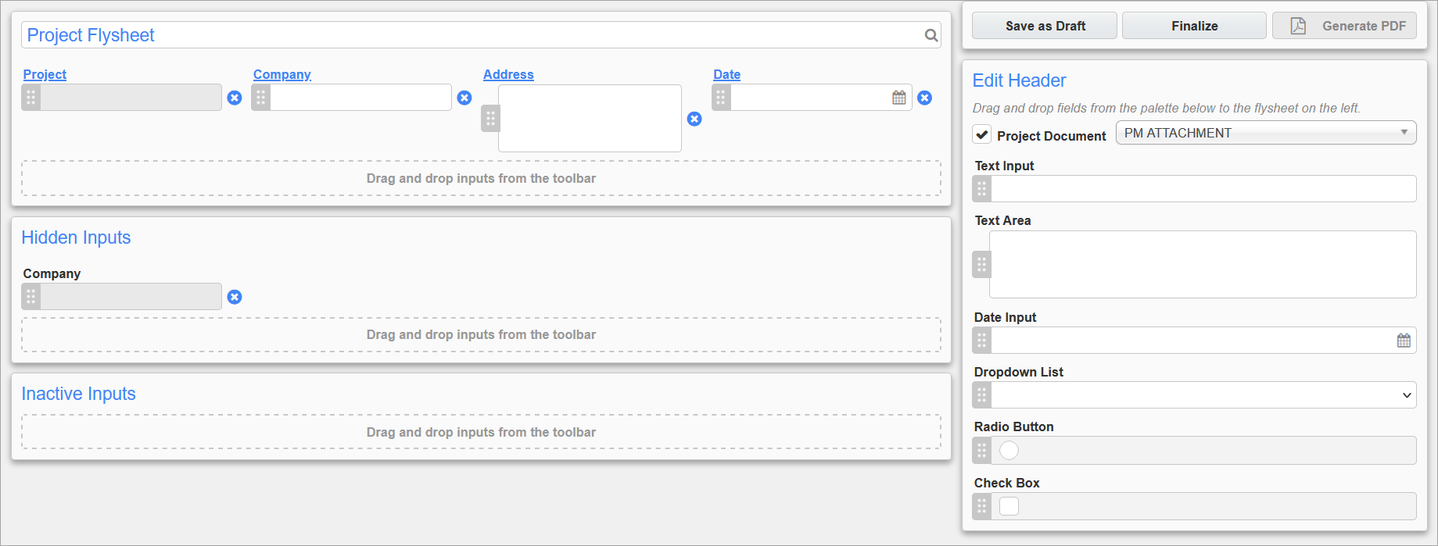
Task: Click Generate PDF button
Action: [1343, 26]
